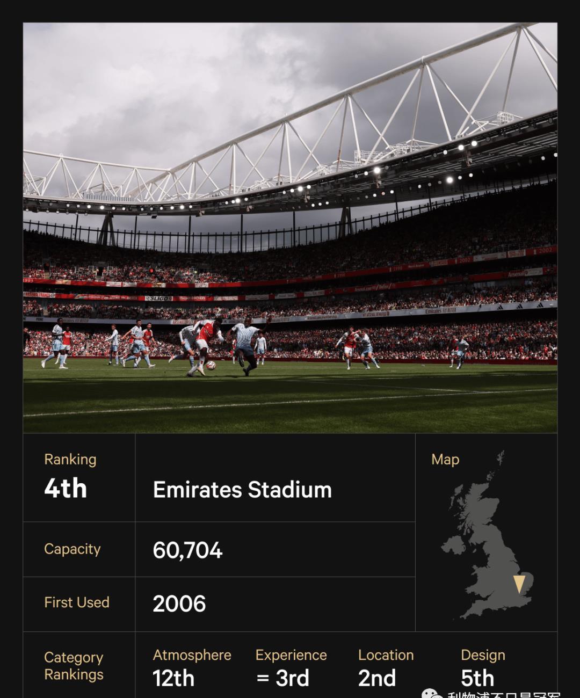Click the First Used label

click(x=77, y=602)
